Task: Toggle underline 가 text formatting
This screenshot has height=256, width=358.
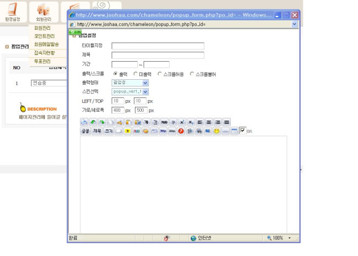Action: click(155, 122)
